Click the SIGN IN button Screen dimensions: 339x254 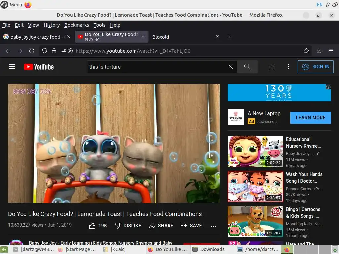(x=315, y=67)
